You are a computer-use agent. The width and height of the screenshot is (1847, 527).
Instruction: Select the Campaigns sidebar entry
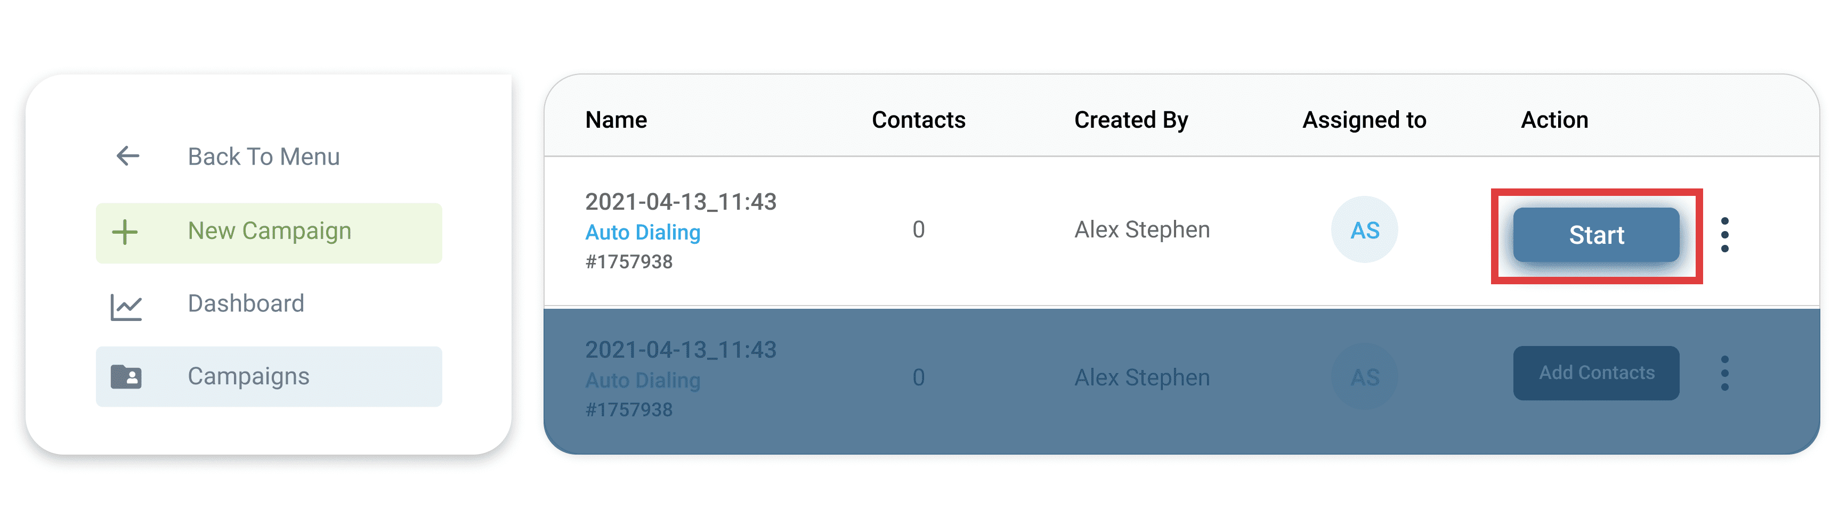(x=249, y=375)
